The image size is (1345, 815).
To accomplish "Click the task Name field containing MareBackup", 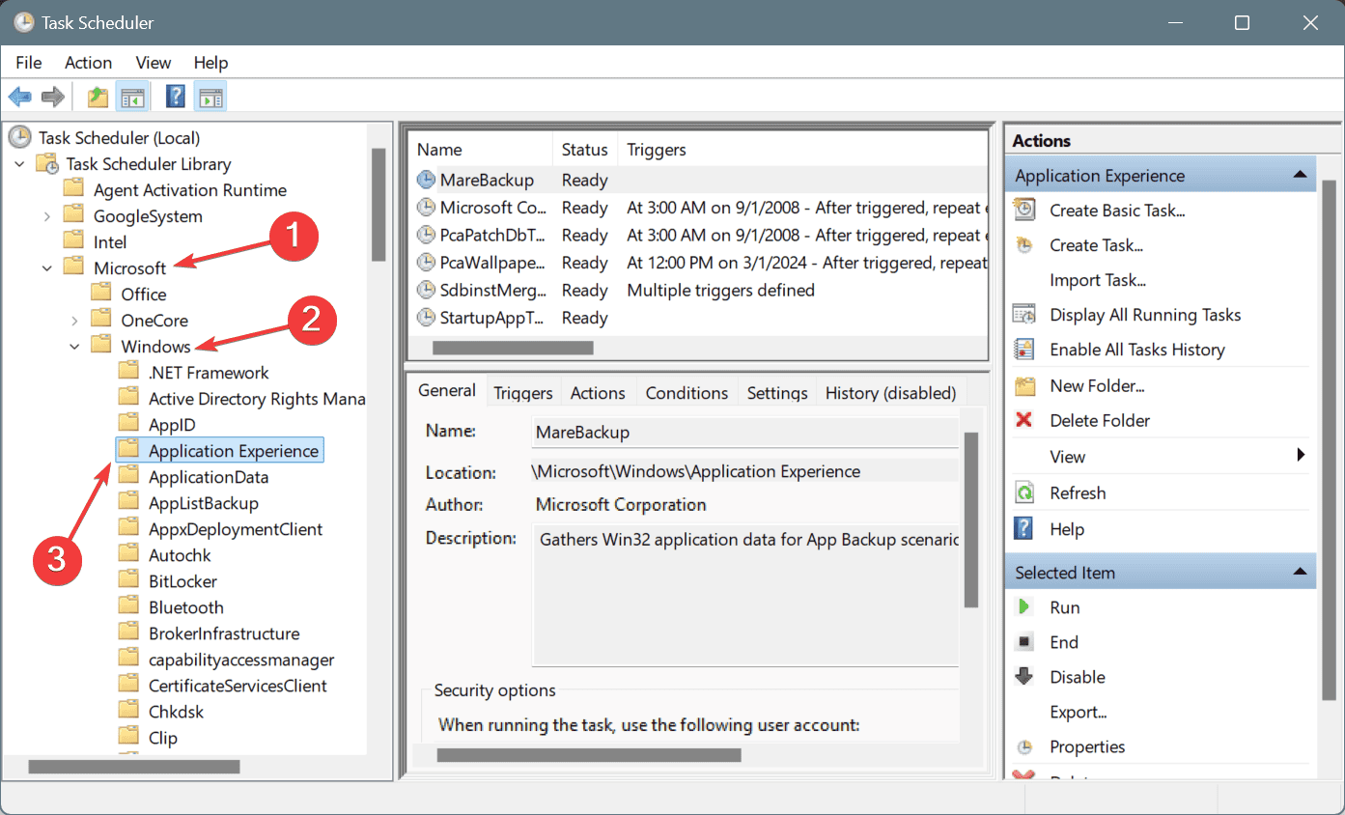I will point(744,433).
